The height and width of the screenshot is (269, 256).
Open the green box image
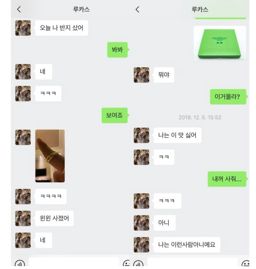point(220,43)
